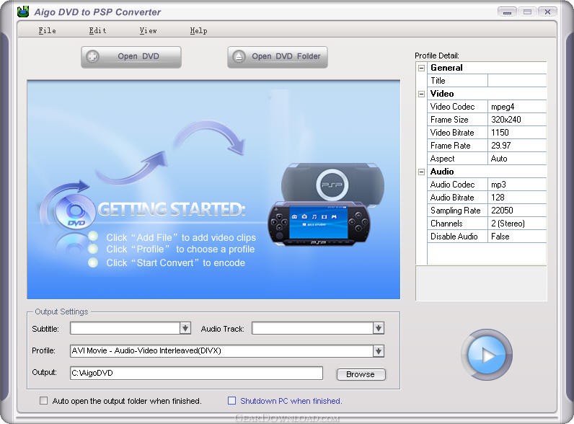Open the Edit menu
574x424 pixels.
(98, 31)
